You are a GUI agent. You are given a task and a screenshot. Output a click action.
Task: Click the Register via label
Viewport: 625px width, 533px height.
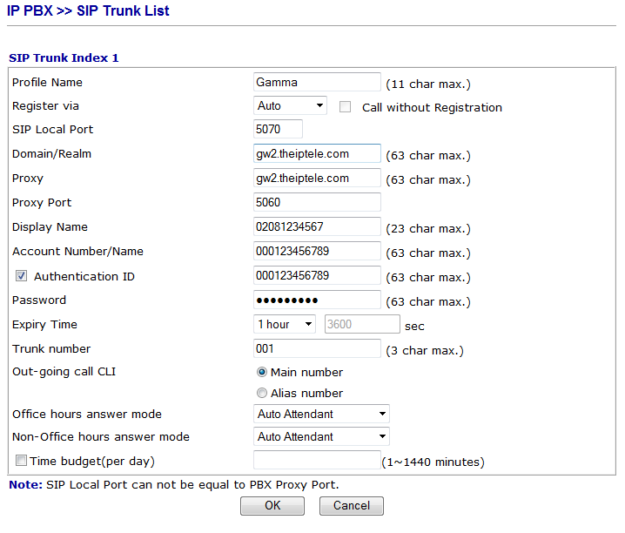45,105
